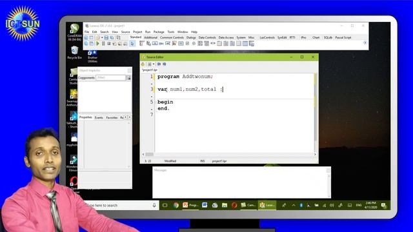This screenshot has width=413, height=232.
Task: Select the TCheckBox component icon
Action: [187, 44]
